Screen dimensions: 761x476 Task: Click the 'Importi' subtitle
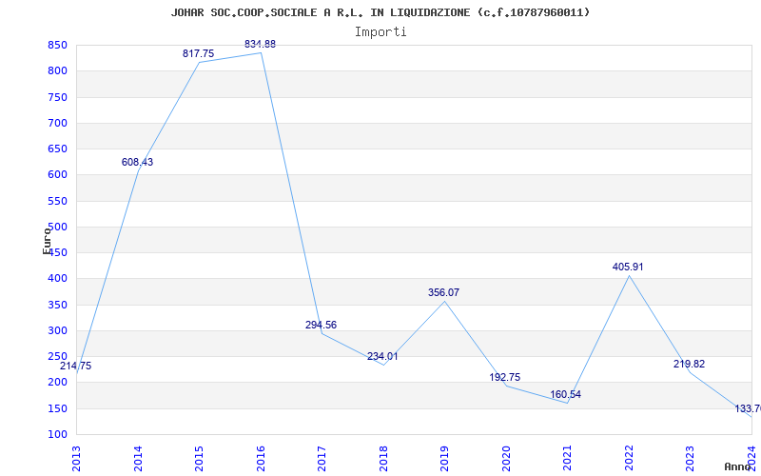tap(380, 32)
